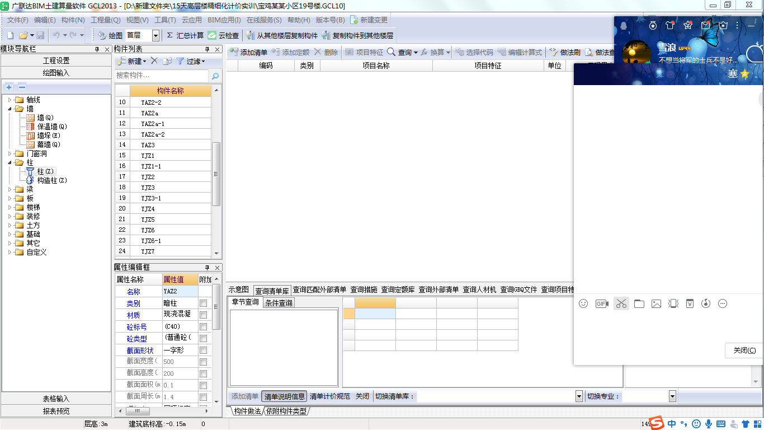Viewport: 764px width, 430px height.
Task: Click the 工程设置 navigation button
Action: tap(56, 60)
